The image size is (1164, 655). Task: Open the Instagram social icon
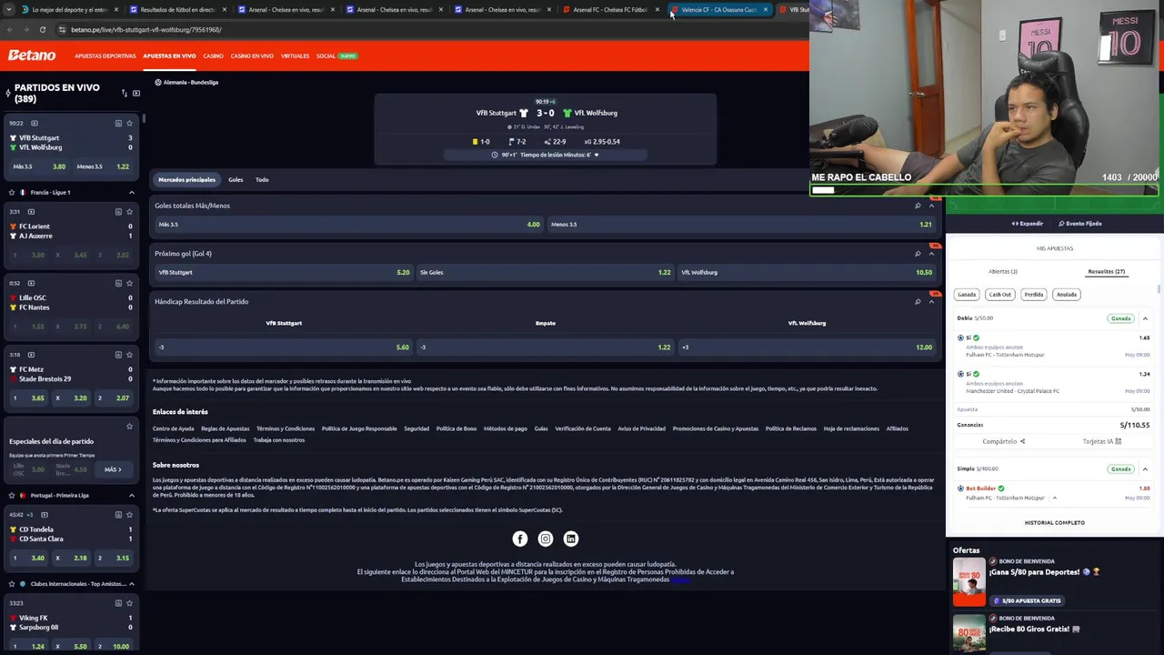pos(546,539)
